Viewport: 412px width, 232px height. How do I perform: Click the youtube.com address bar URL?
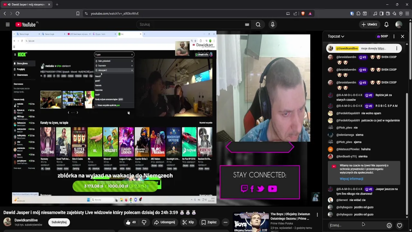tap(115, 14)
